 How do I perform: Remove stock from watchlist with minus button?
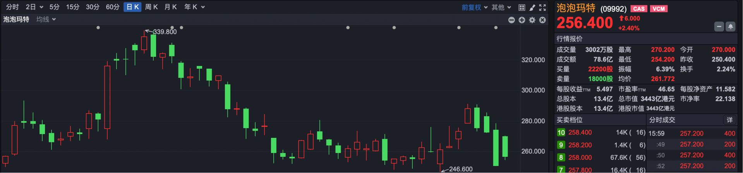point(719,27)
